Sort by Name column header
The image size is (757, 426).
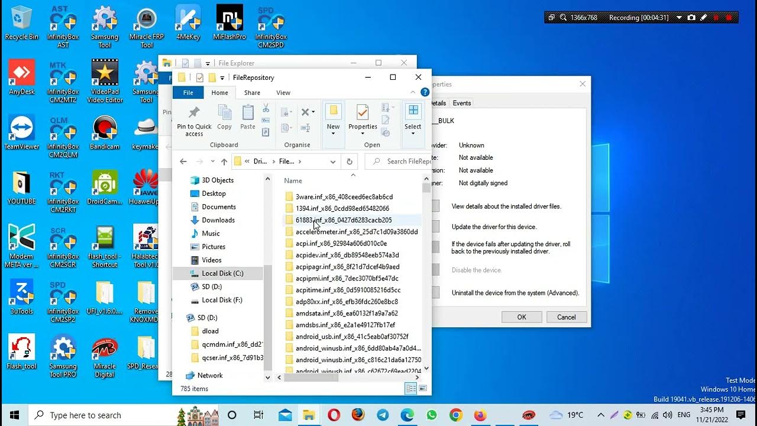(293, 180)
